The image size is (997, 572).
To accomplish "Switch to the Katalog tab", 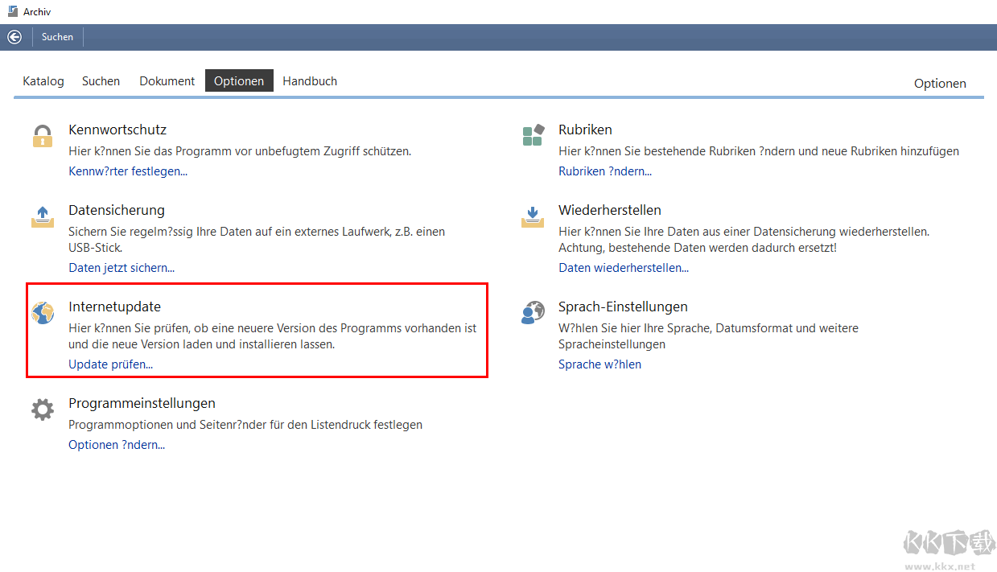I will (x=43, y=81).
